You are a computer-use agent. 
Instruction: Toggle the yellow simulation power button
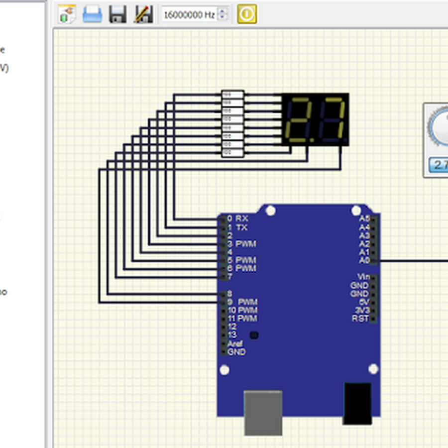(246, 14)
